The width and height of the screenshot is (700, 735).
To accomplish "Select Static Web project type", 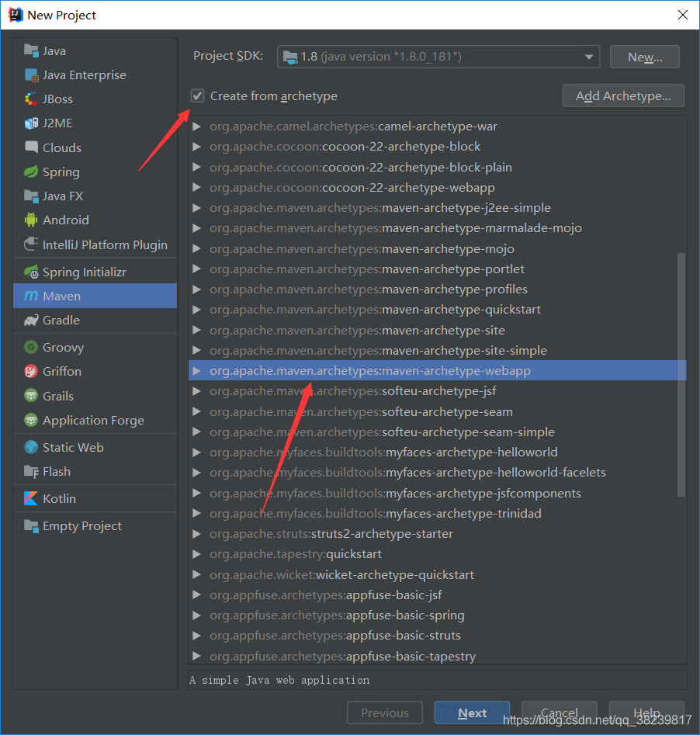I will 95,447.
